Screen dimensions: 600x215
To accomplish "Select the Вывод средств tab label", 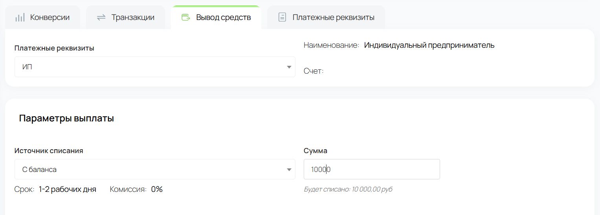I will click(x=223, y=18).
